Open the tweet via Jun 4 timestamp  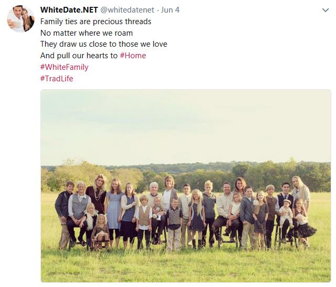[x=170, y=10]
